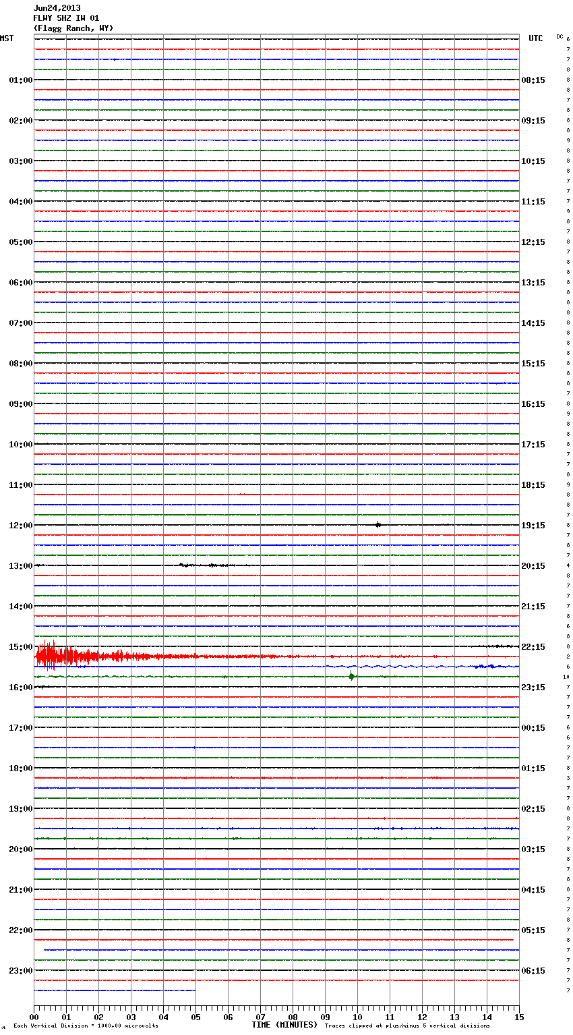Select the 07:00 MST row label

pos(21,323)
